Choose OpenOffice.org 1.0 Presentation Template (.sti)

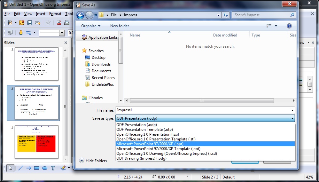[x=205, y=139]
